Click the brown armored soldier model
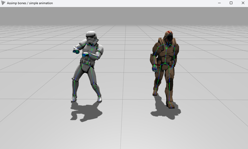Viewport: 248px width, 149px height. (x=164, y=69)
